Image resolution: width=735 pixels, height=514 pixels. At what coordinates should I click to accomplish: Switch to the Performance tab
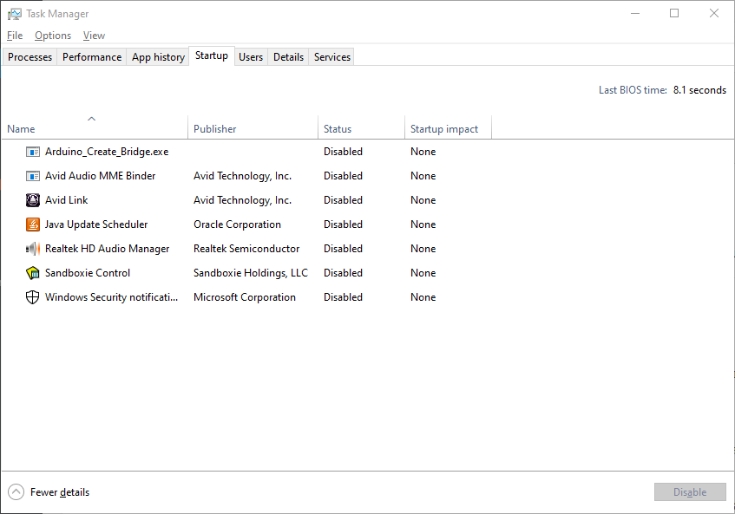[x=92, y=57]
